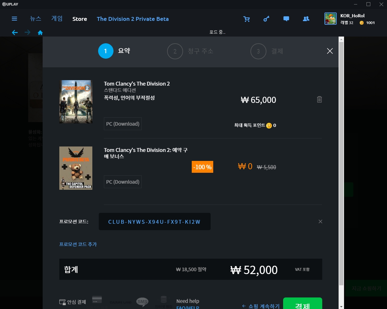This screenshot has width=387, height=309.
Task: Open the chat messages icon
Action: [x=286, y=19]
